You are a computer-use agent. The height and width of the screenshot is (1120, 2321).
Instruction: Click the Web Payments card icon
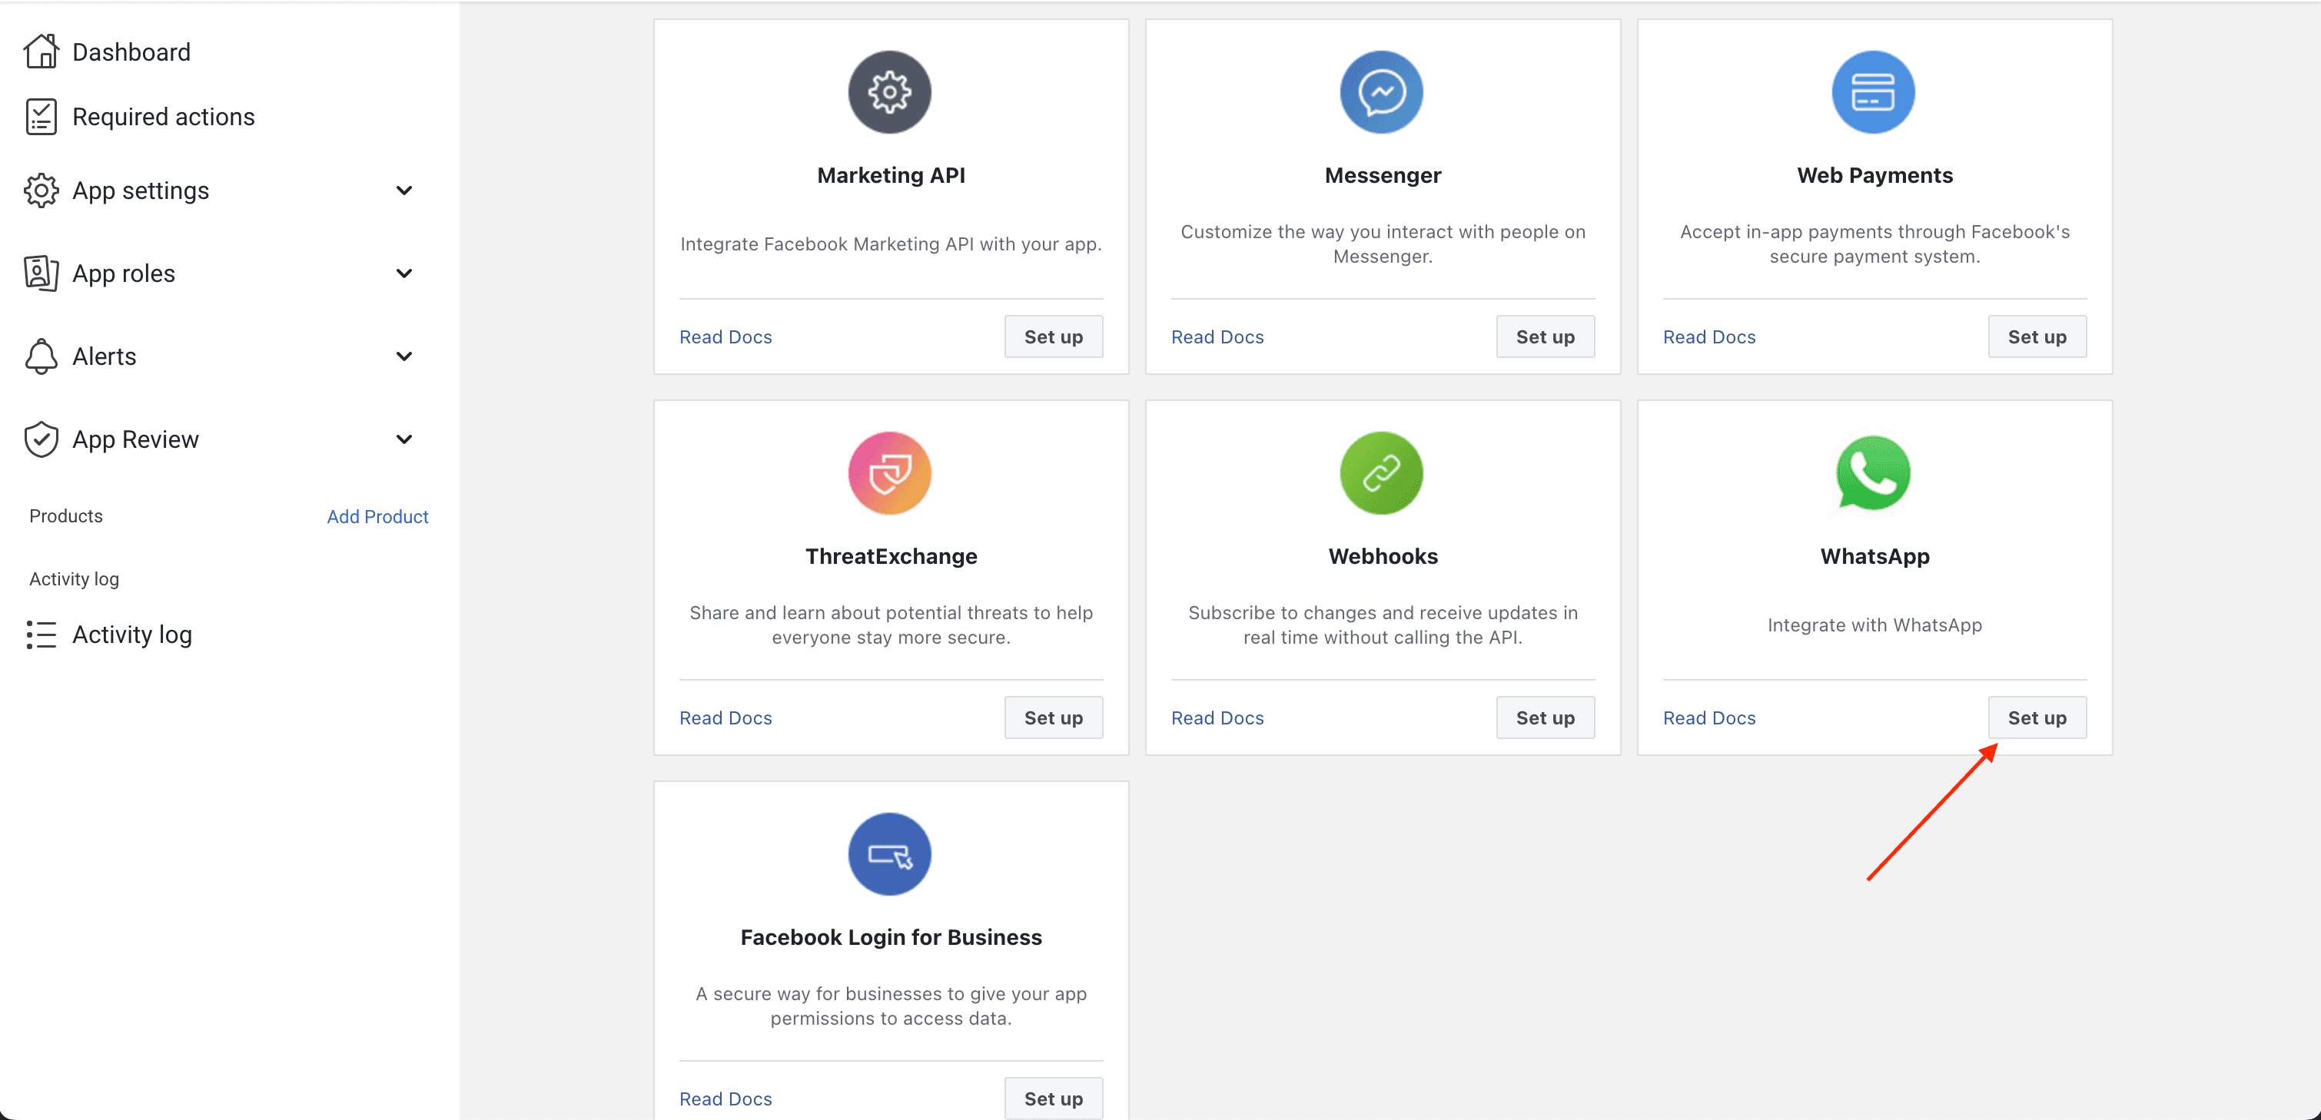point(1873,92)
